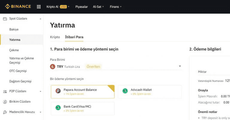Image resolution: width=230 pixels, height=120 pixels.
Task: Open the Al-Sat dropdown menu
Action: [98, 7]
